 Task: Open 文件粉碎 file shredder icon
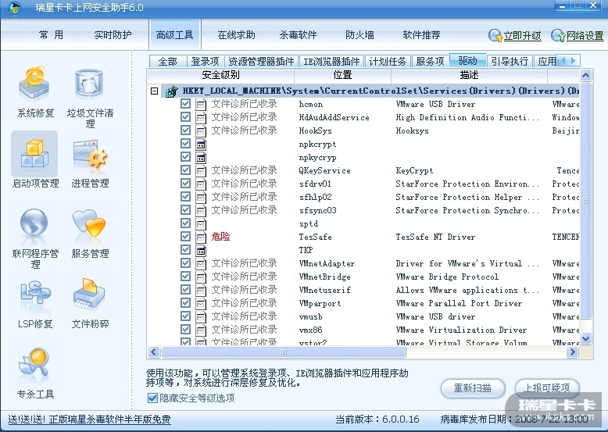pos(90,293)
